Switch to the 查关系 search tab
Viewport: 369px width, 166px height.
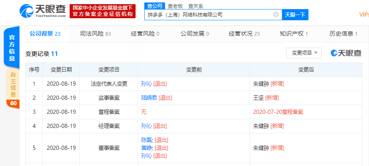click(x=196, y=6)
